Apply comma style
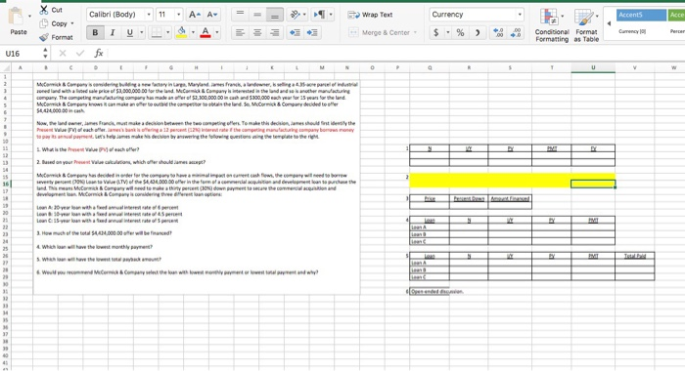Screen dimensions: 685x371 coord(478,32)
